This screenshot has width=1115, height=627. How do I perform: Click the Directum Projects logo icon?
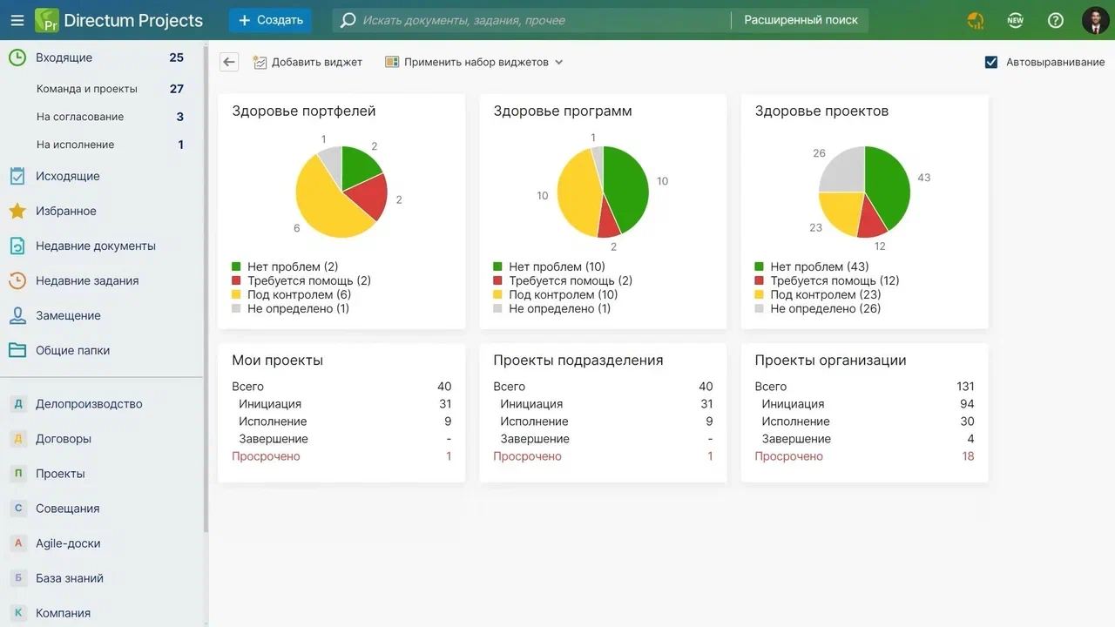coord(47,20)
